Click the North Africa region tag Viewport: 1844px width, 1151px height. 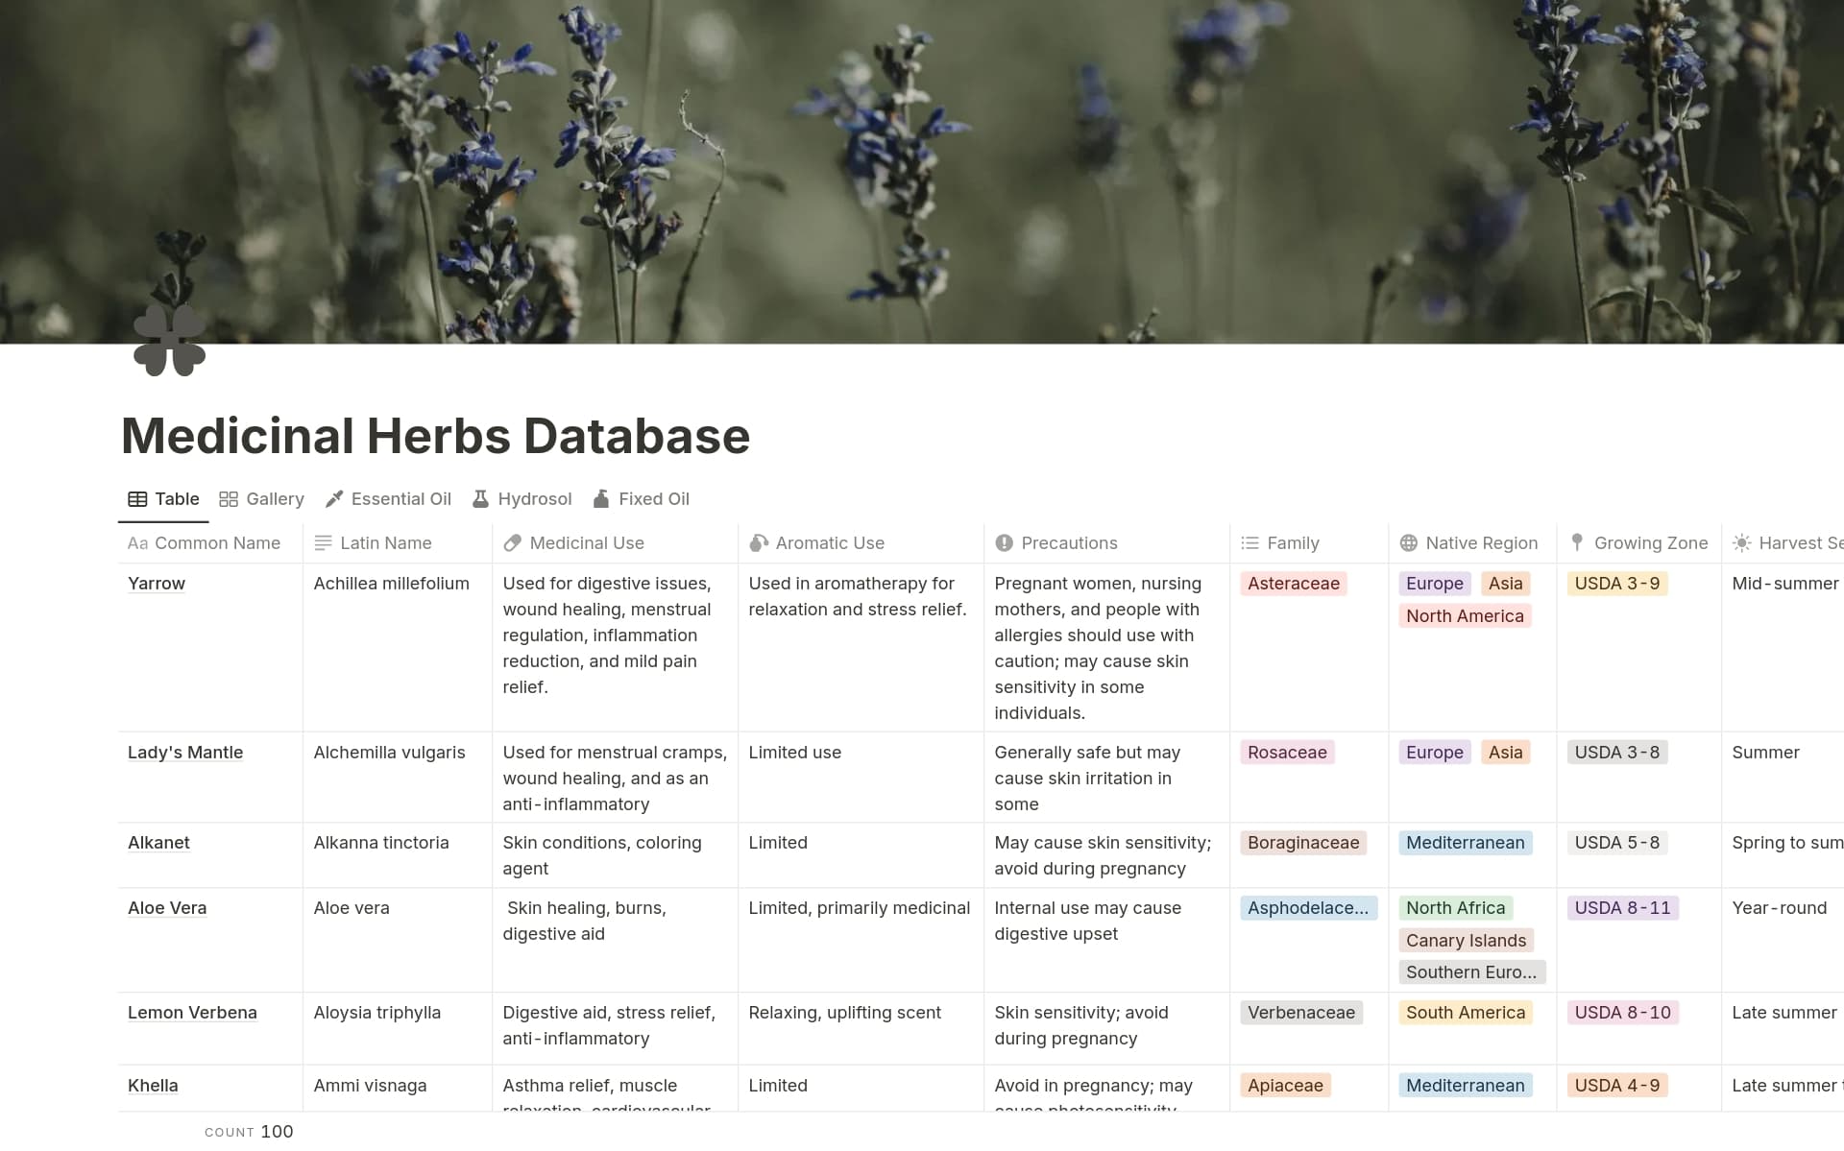1455,908
